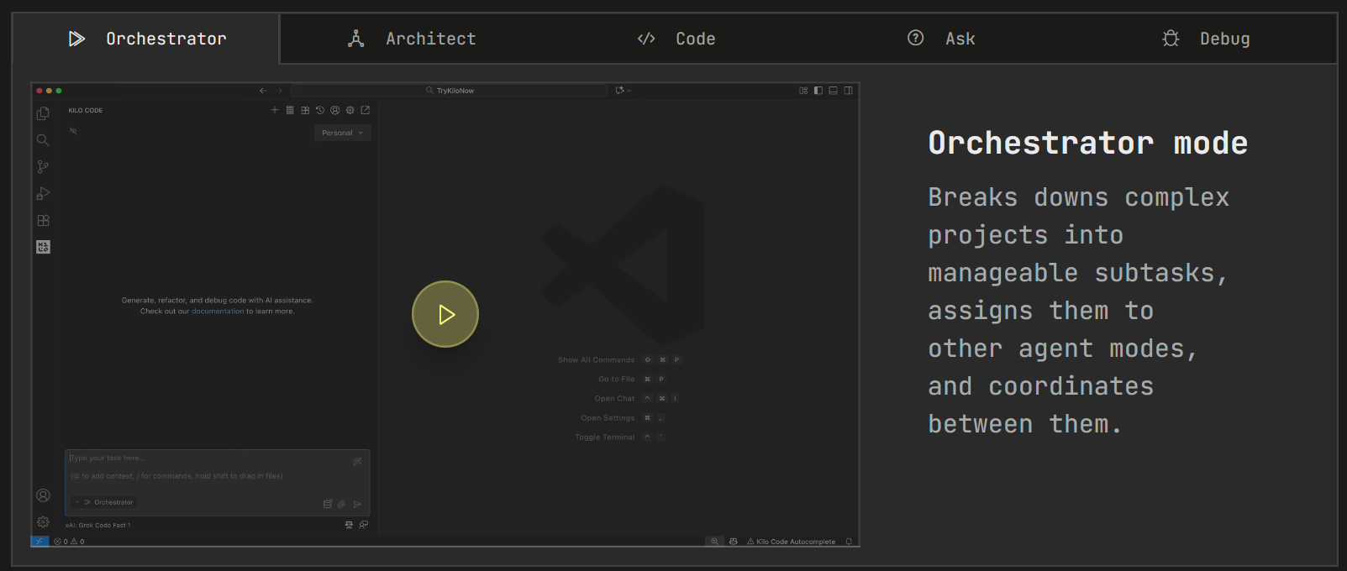Open Kilo Code task history icon
Image resolution: width=1347 pixels, height=571 pixels.
[x=319, y=110]
